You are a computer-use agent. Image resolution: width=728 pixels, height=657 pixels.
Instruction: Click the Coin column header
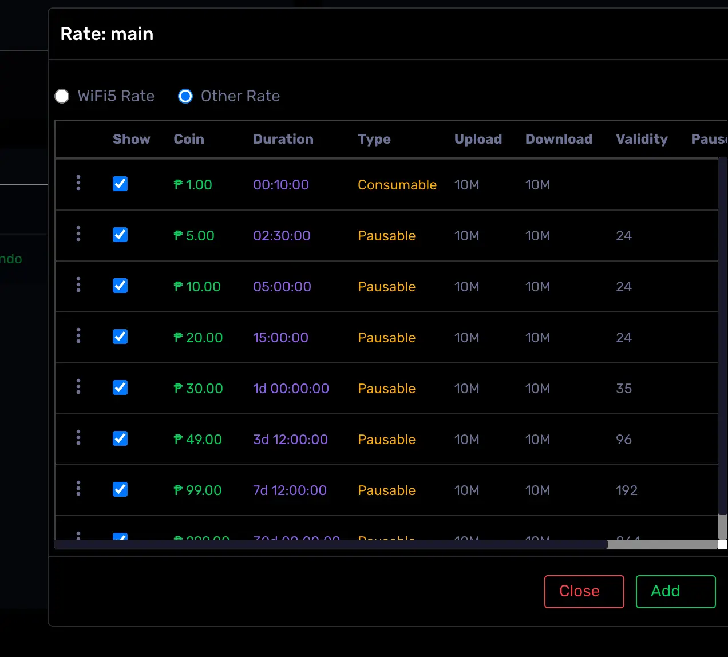point(189,139)
